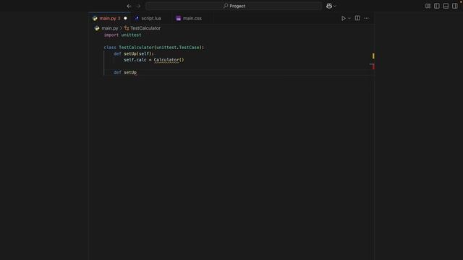The image size is (463, 260).
Task: Open the run options dropdown arrow
Action: [x=349, y=19]
